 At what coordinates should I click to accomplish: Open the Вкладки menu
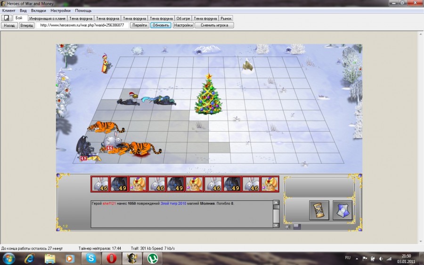point(39,10)
